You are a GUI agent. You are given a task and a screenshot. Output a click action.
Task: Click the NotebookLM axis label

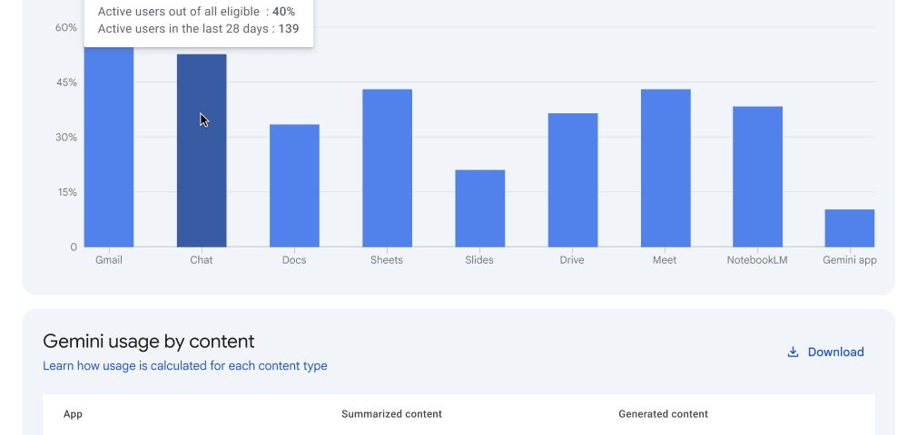click(x=757, y=260)
